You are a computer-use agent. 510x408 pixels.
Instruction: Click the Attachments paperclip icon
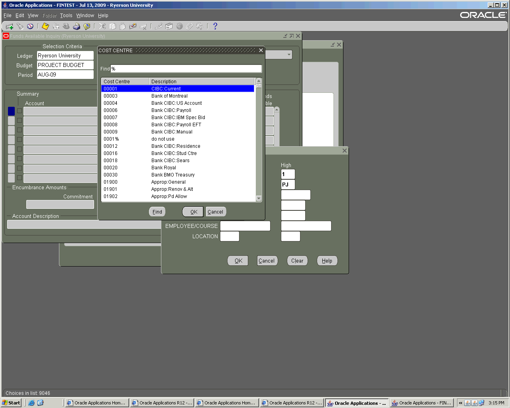point(189,26)
